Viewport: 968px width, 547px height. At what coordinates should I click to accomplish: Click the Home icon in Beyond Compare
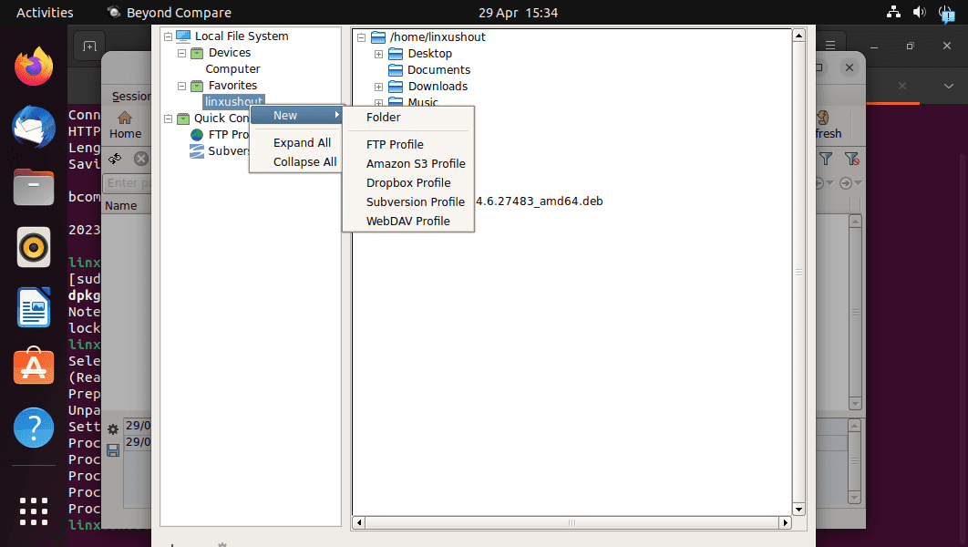click(125, 125)
